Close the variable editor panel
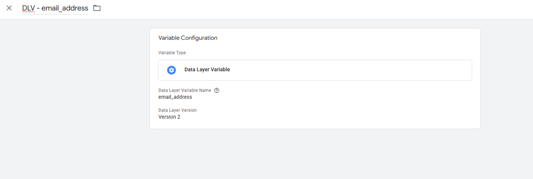Screen dimensions: 533x179 [9, 8]
